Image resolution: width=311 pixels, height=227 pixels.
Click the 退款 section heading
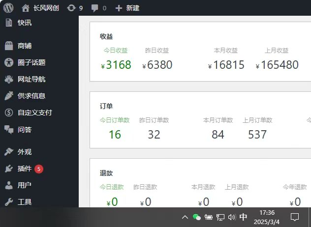(106, 173)
